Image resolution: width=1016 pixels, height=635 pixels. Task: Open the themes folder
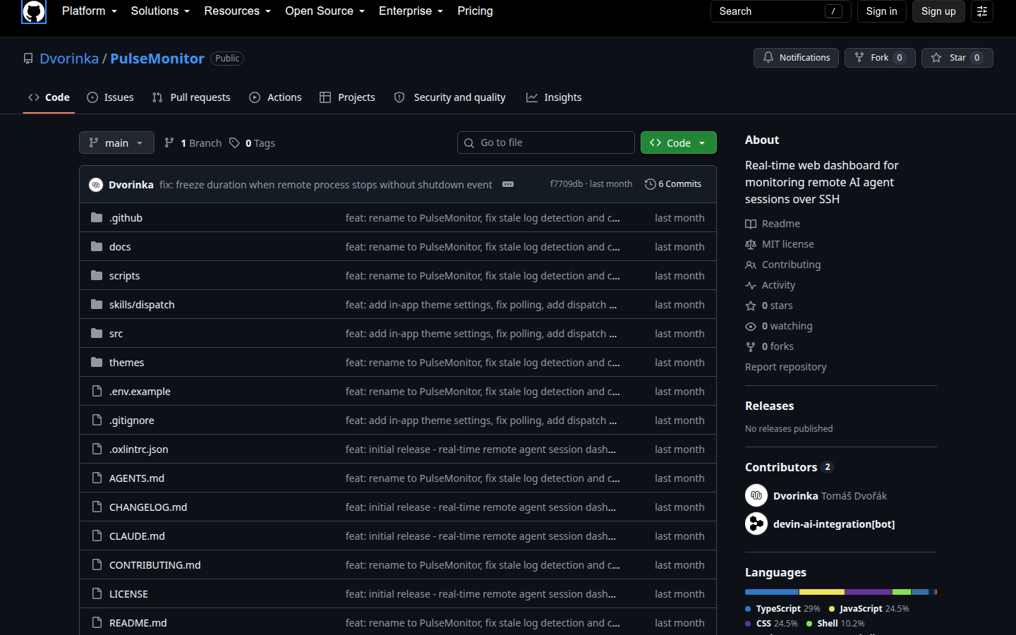tap(126, 363)
